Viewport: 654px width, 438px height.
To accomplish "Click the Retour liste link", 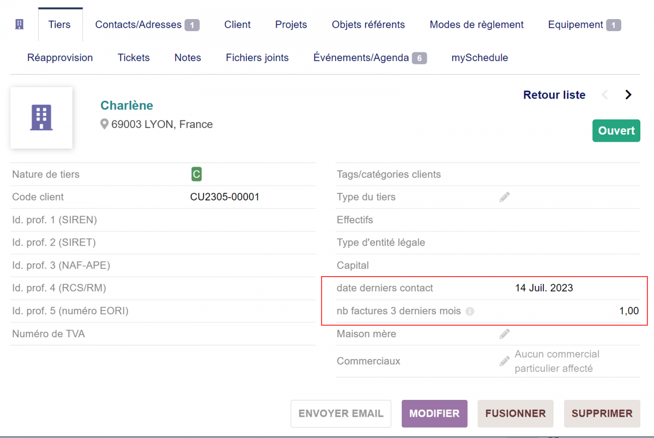I will 554,95.
